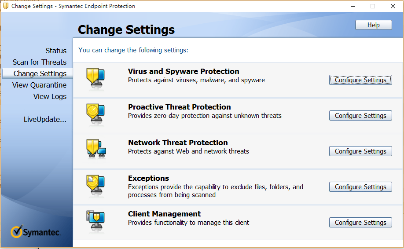Configure Settings for Virus and Spyware Protection
Viewport: 404px width, 249px height.
(x=360, y=80)
